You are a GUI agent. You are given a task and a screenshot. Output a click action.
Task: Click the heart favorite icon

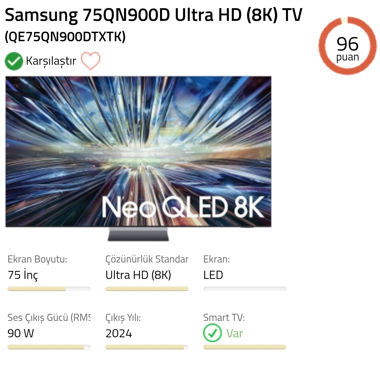pos(91,61)
